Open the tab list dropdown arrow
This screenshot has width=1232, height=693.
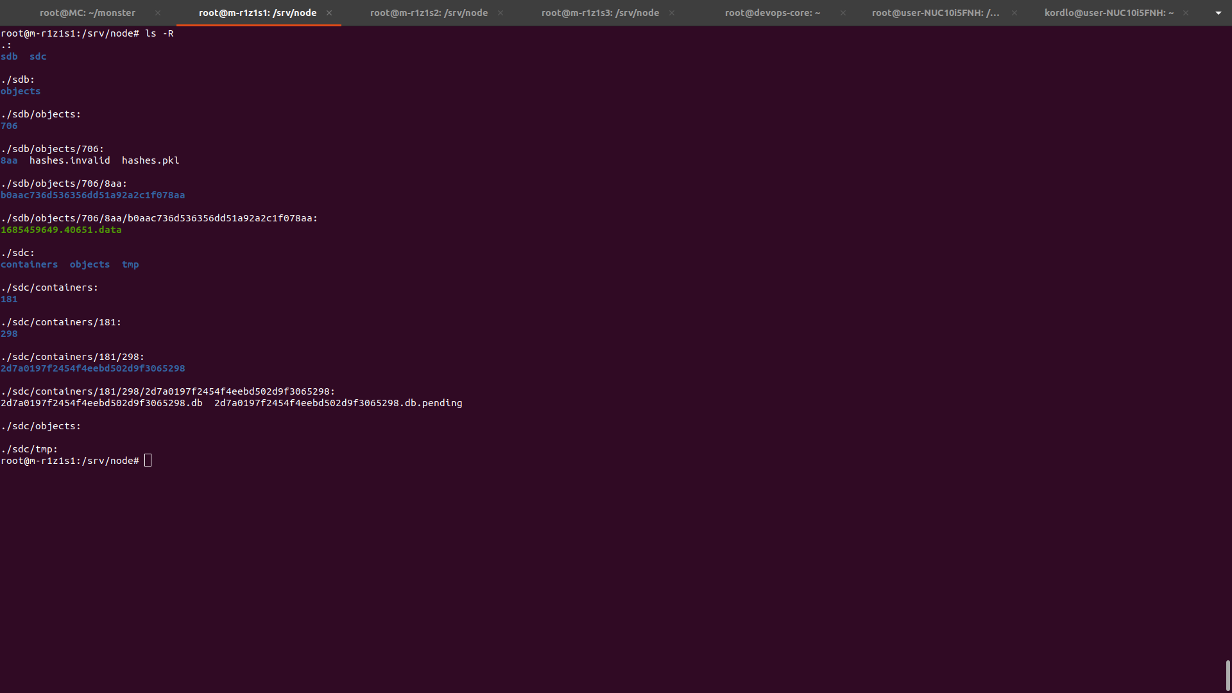tap(1218, 13)
